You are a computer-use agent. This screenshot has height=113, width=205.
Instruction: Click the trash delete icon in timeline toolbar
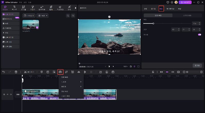[x=16, y=72]
